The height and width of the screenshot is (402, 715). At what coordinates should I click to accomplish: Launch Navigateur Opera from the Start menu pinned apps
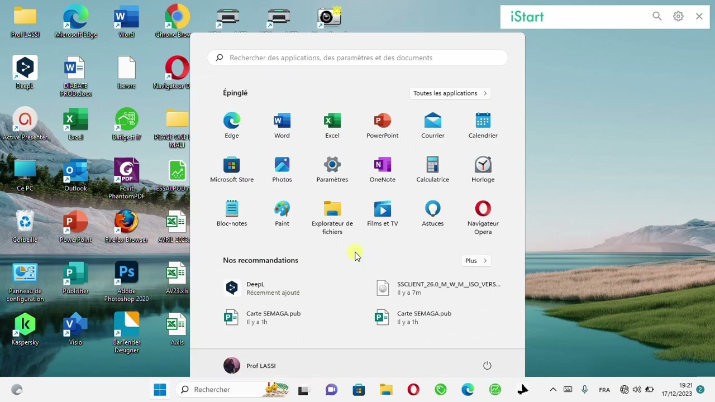coord(483,218)
